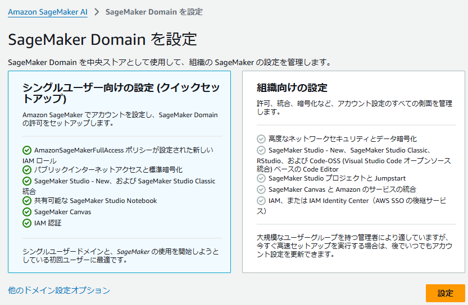468x305 pixels.
Task: Click gray checkmark beside SageMaker Canvas と Amazon
Action: [261, 190]
